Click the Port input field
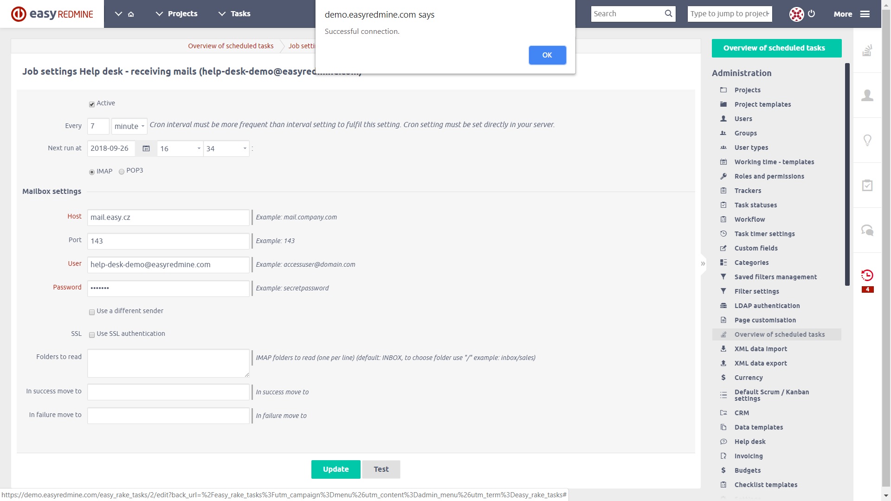Screen dimensions: 891x501 (168, 241)
